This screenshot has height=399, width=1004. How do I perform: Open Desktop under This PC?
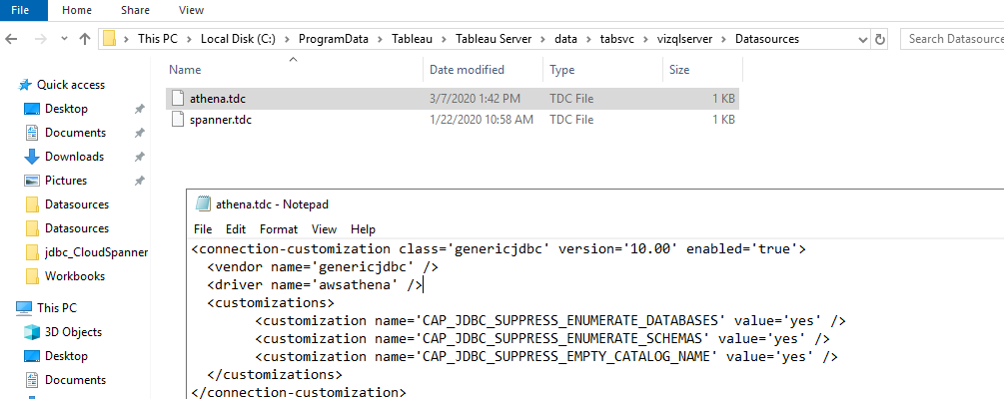coord(66,355)
